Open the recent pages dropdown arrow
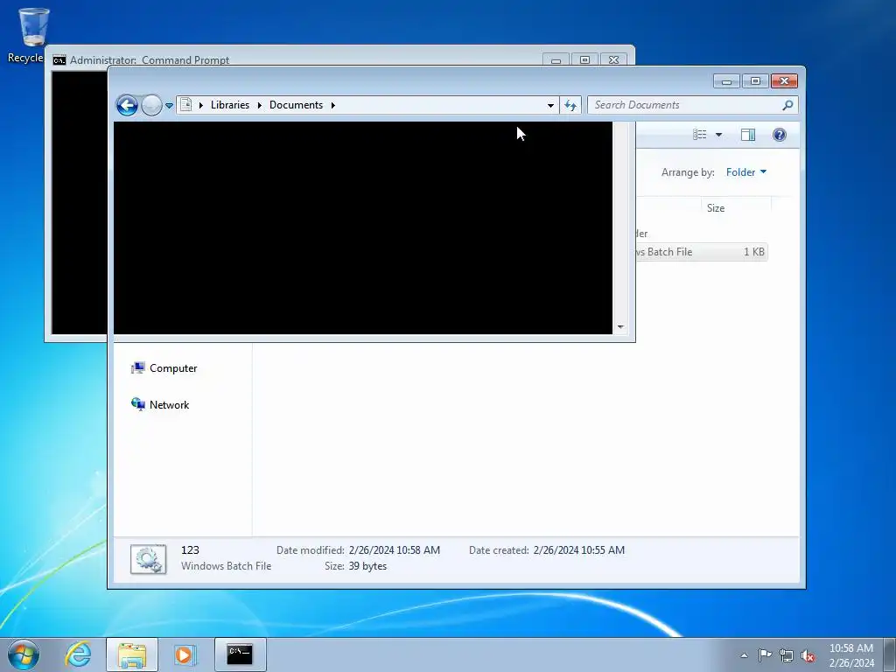The width and height of the screenshot is (896, 672). (169, 106)
